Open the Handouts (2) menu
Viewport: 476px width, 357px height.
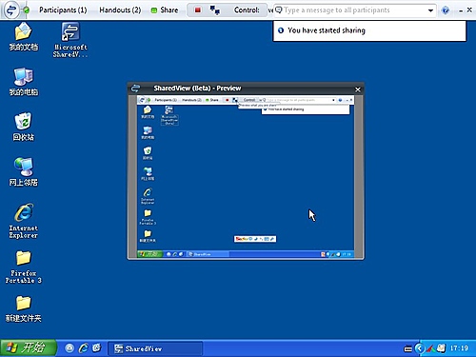click(x=120, y=10)
